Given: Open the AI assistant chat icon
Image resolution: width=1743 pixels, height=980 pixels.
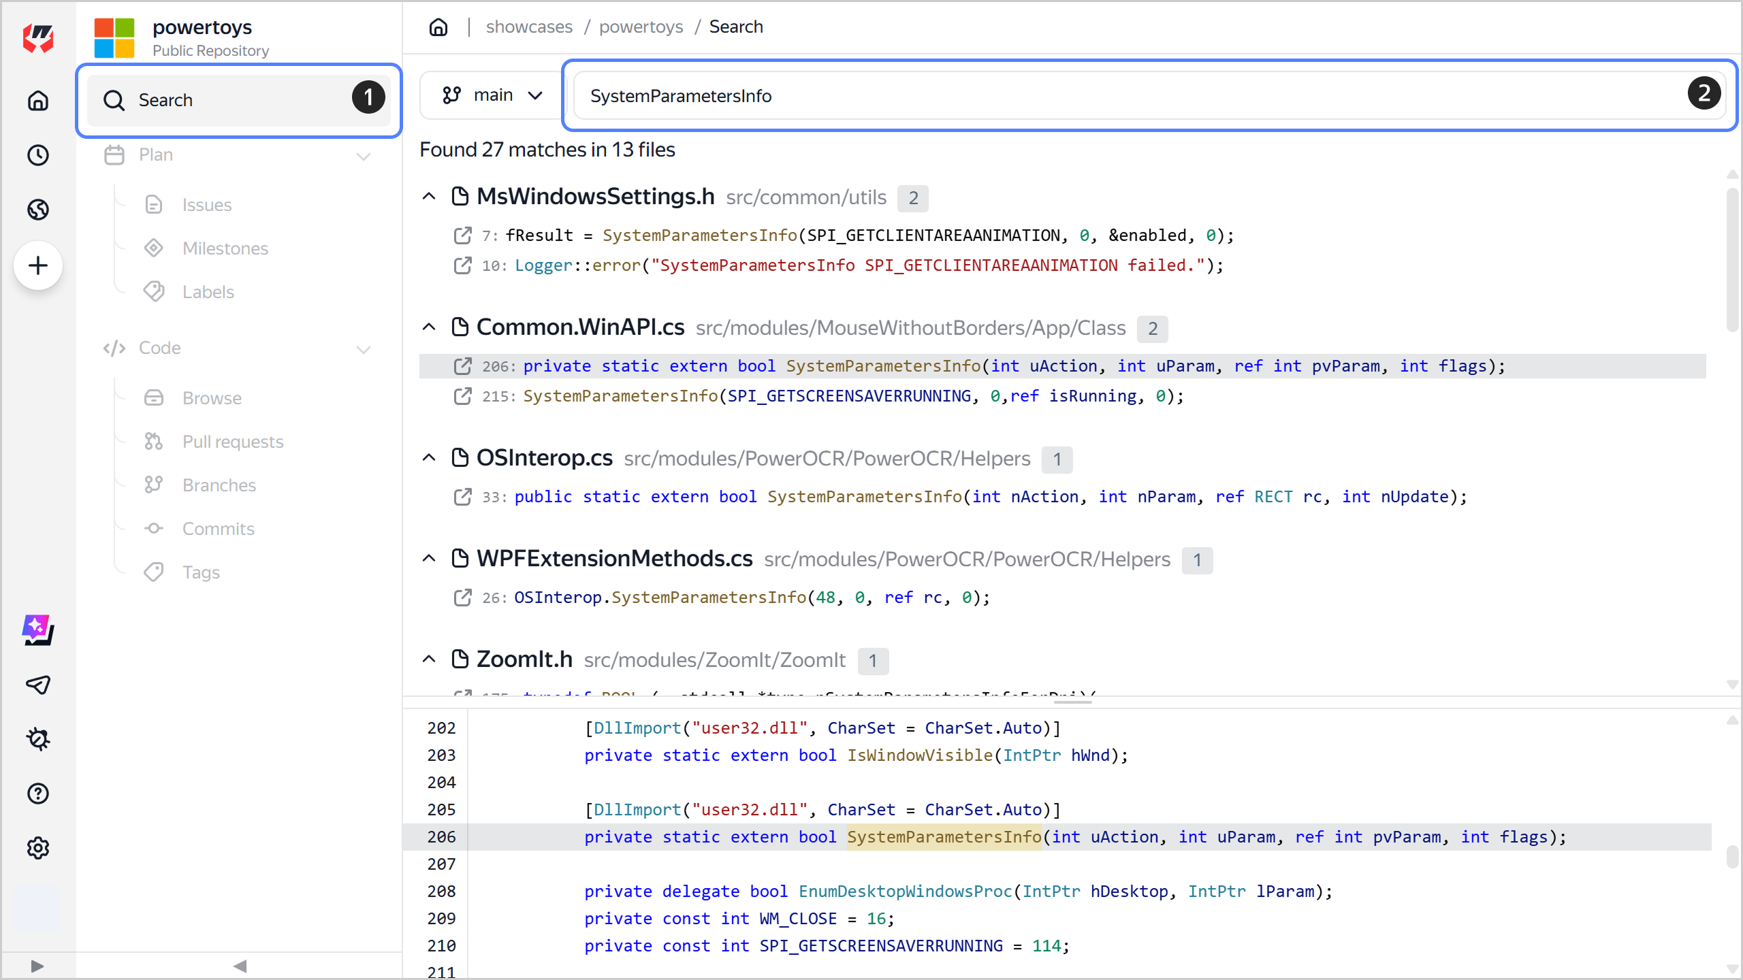Looking at the screenshot, I should click(37, 630).
